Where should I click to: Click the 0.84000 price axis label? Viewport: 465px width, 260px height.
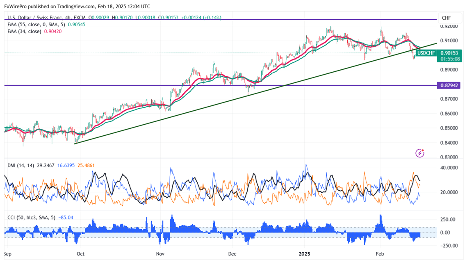coord(449,143)
